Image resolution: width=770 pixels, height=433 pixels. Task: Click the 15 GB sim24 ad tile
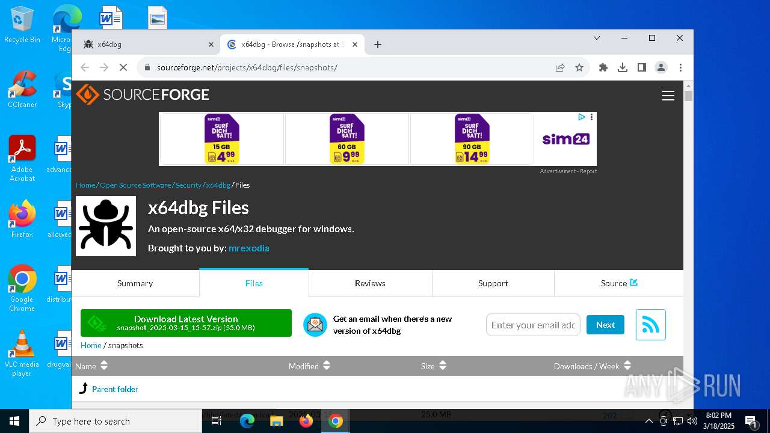pos(222,139)
